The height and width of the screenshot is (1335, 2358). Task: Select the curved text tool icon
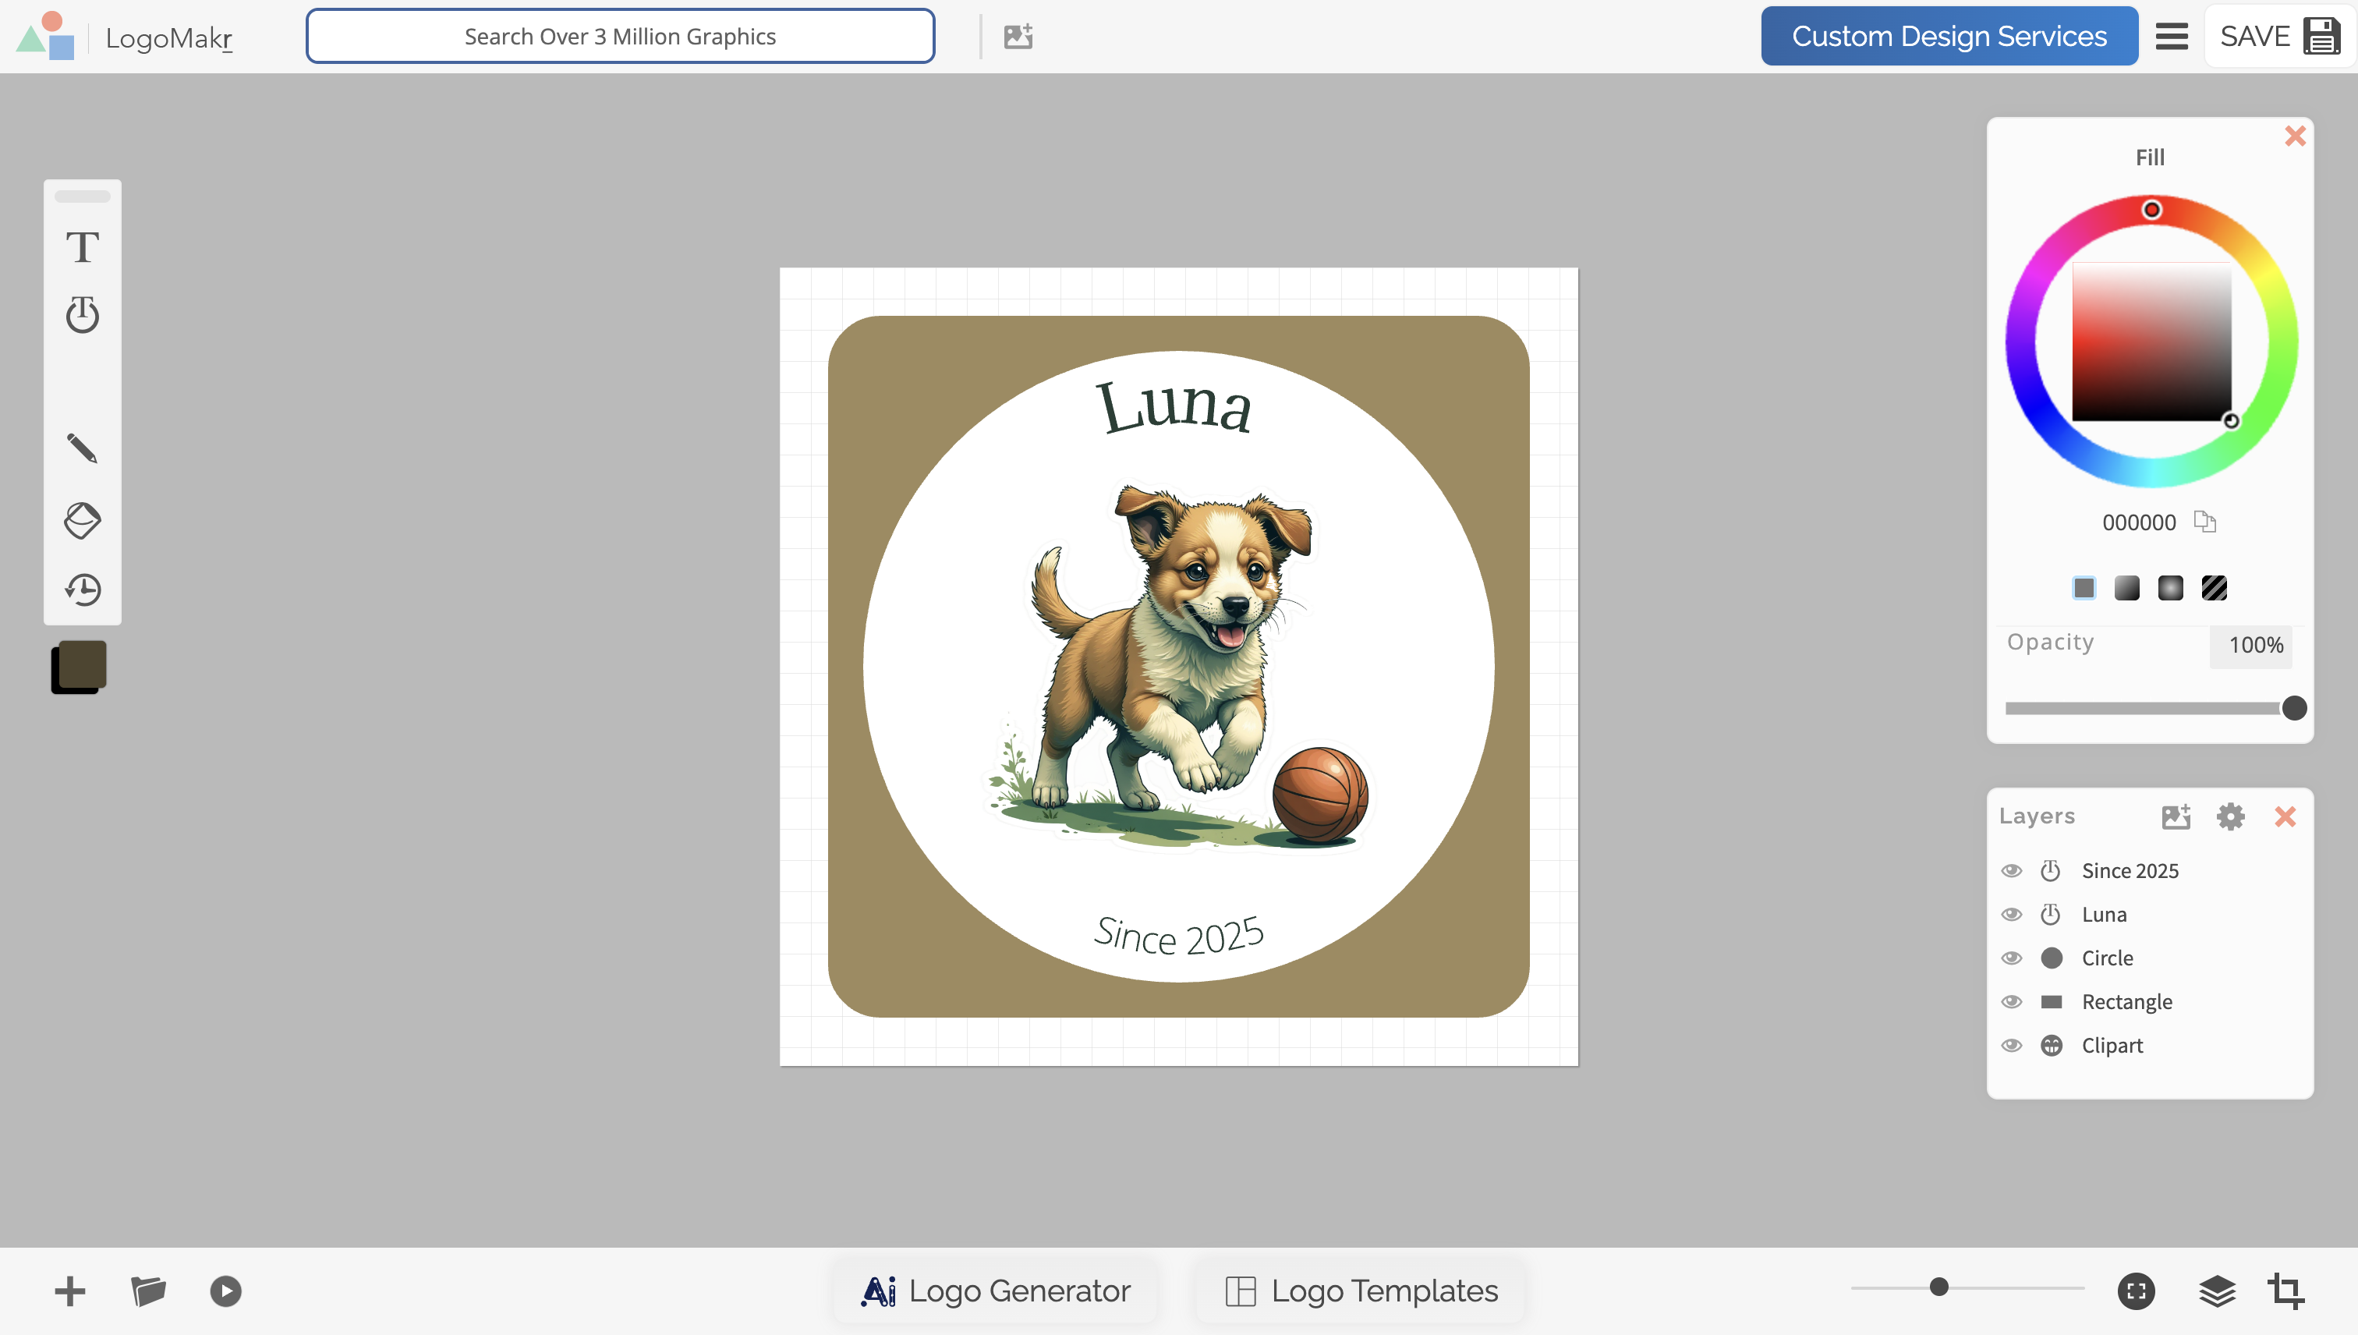tap(83, 314)
